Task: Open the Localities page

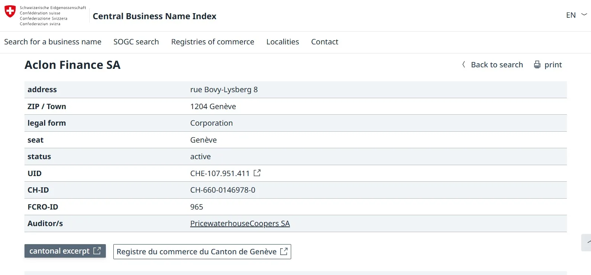Action: 283,42
